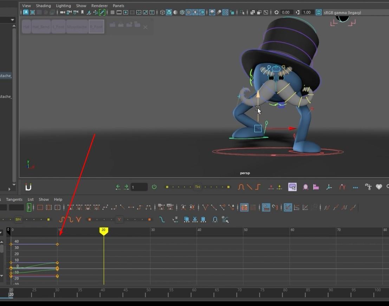The image size is (389, 306).
Task: Click the grease pencil icon
Action: [x=102, y=12]
